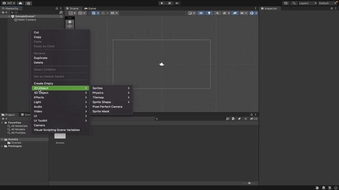Choose Sprite Mask from the submenu
This screenshot has width=339, height=190.
click(111, 111)
